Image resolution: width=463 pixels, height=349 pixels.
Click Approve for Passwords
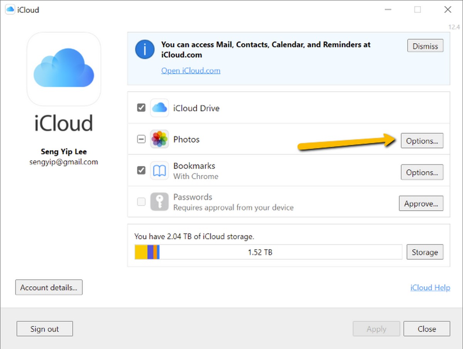[421, 204]
